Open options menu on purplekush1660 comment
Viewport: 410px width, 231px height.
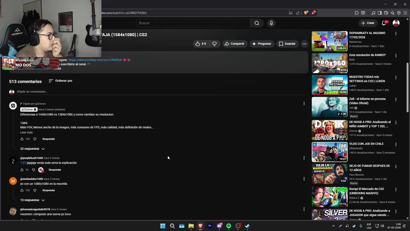pos(304,158)
